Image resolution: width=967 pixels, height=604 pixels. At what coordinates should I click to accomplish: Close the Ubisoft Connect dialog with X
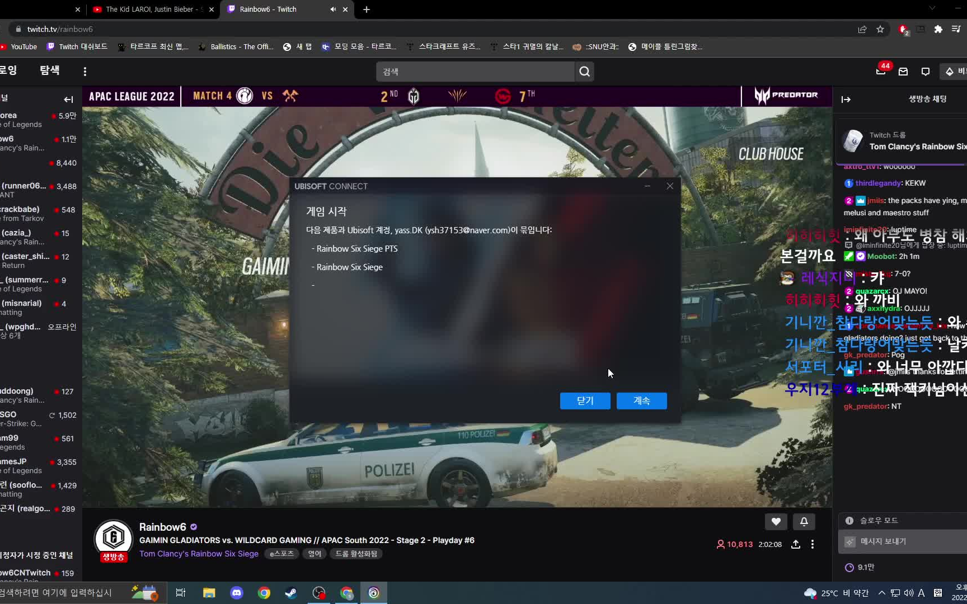[x=670, y=186]
